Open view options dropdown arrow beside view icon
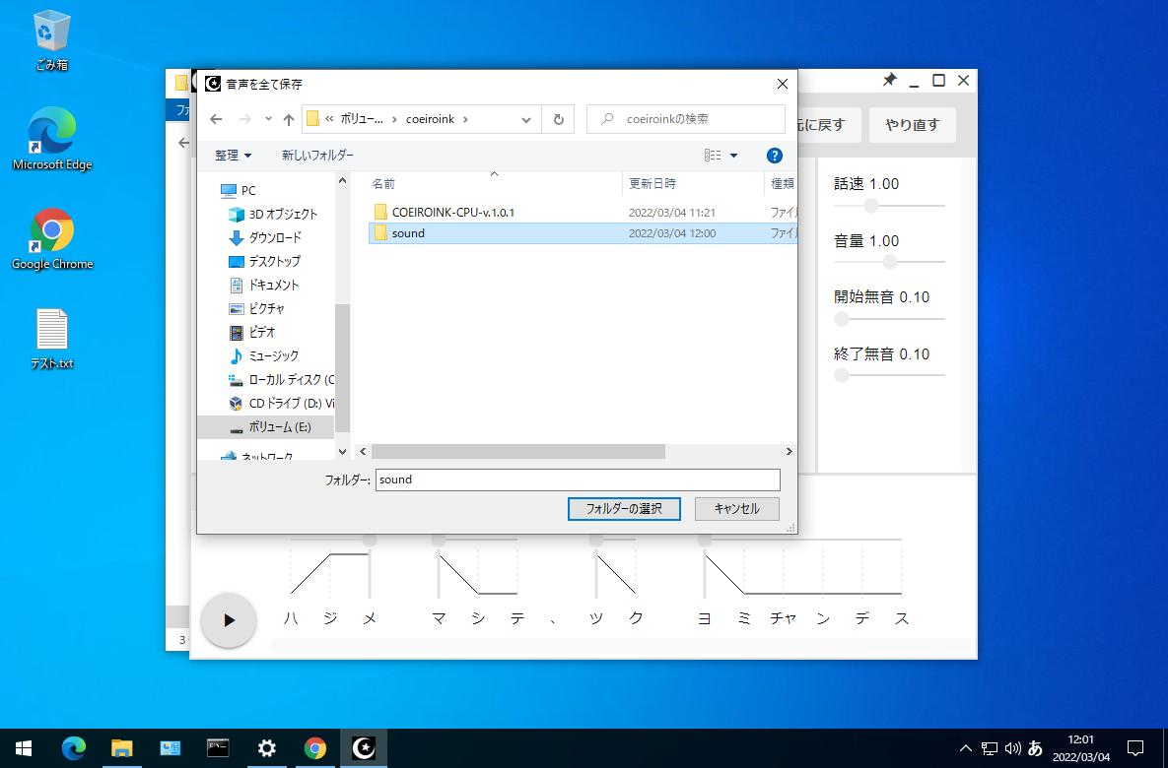 (x=733, y=156)
